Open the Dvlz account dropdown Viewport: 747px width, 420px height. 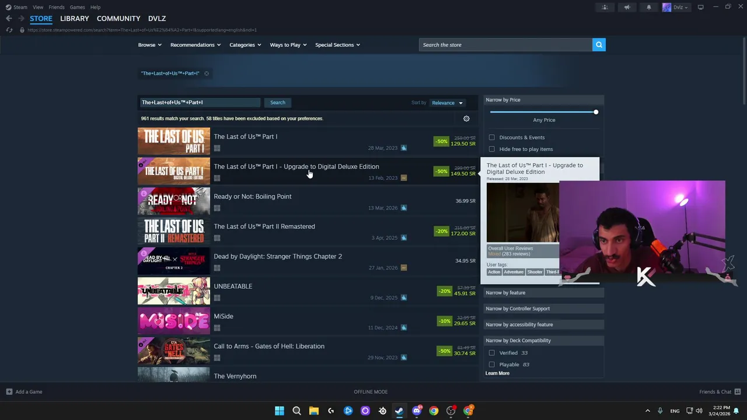[x=680, y=7]
